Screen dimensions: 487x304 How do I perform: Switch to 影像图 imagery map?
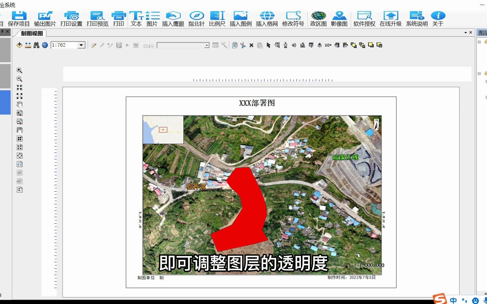tap(339, 19)
